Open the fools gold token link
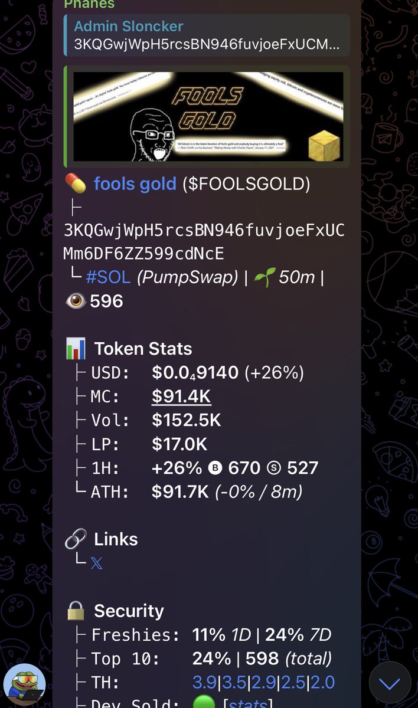This screenshot has height=708, width=418. 135,184
